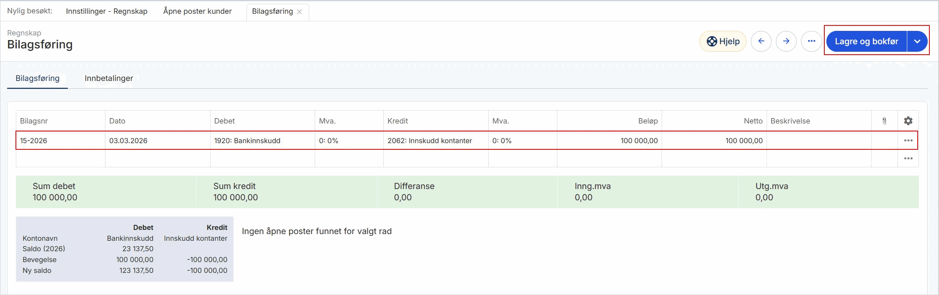
Task: Open Innstillinger - Regnskap recent page
Action: pos(107,11)
